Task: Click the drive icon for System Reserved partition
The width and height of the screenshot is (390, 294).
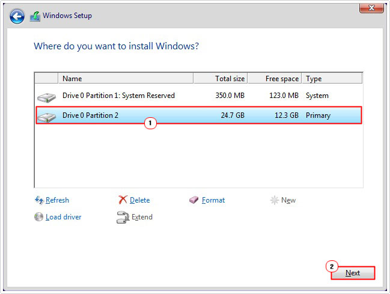Action: pyautogui.click(x=46, y=97)
